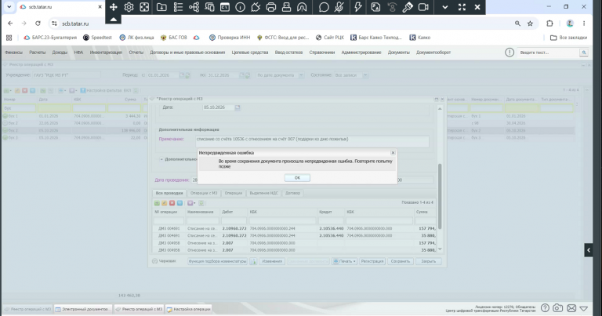This screenshot has width=602, height=316.
Task: Add a new entry with green plus in проводки toolbar
Action: [157, 203]
